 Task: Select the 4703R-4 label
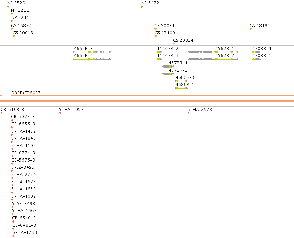click(262, 49)
